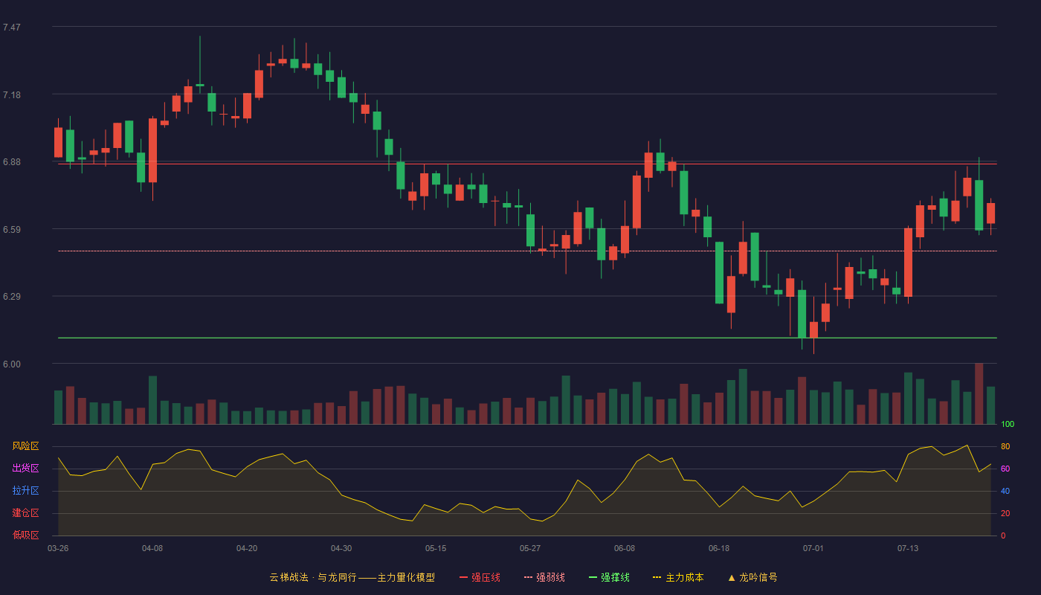The width and height of the screenshot is (1041, 595).
Task: Click the white dashed strength line on chart
Action: coord(527,251)
